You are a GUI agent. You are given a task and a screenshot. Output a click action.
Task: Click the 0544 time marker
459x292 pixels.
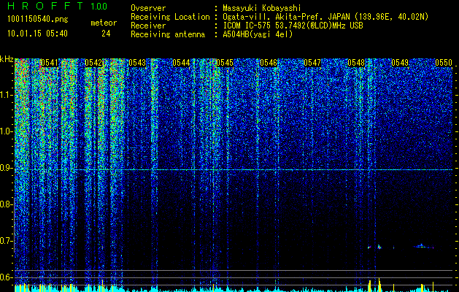[181, 63]
